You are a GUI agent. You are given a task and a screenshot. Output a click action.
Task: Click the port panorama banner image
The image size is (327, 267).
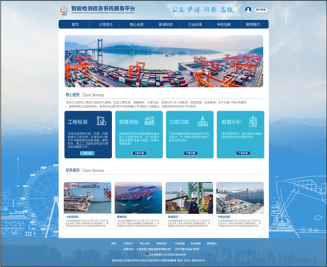[163, 61]
